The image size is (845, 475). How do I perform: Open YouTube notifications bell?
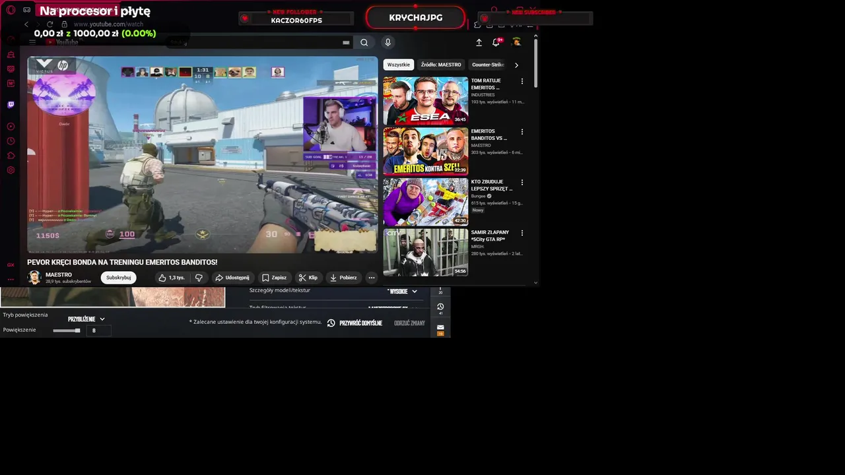496,42
